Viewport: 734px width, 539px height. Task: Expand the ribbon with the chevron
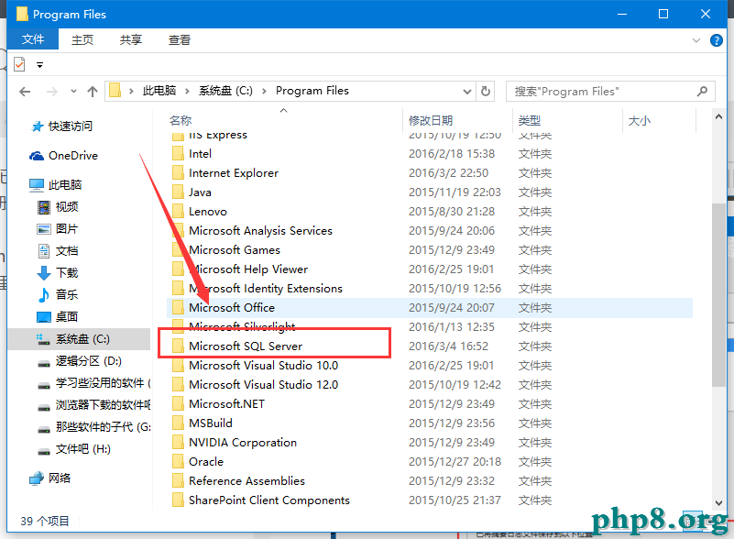click(x=696, y=40)
